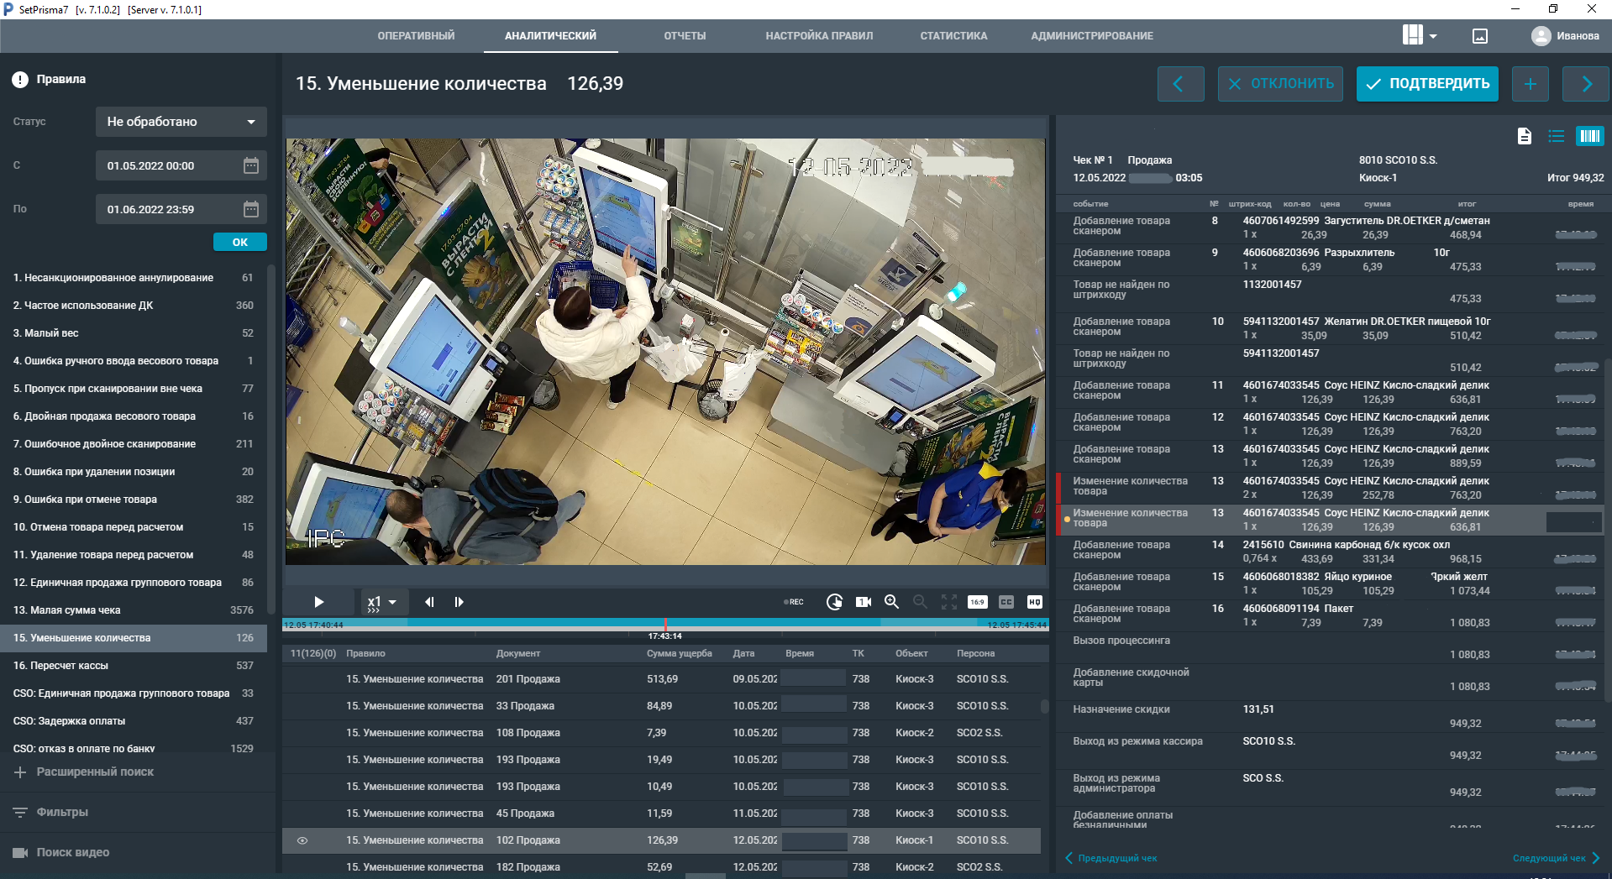1612x879 pixels.
Task: Open the Иванова user profile
Action: [x=1566, y=36]
